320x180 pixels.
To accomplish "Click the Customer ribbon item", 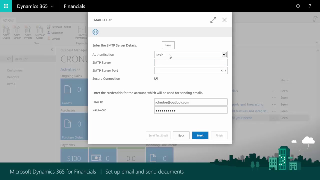I will (55, 33).
